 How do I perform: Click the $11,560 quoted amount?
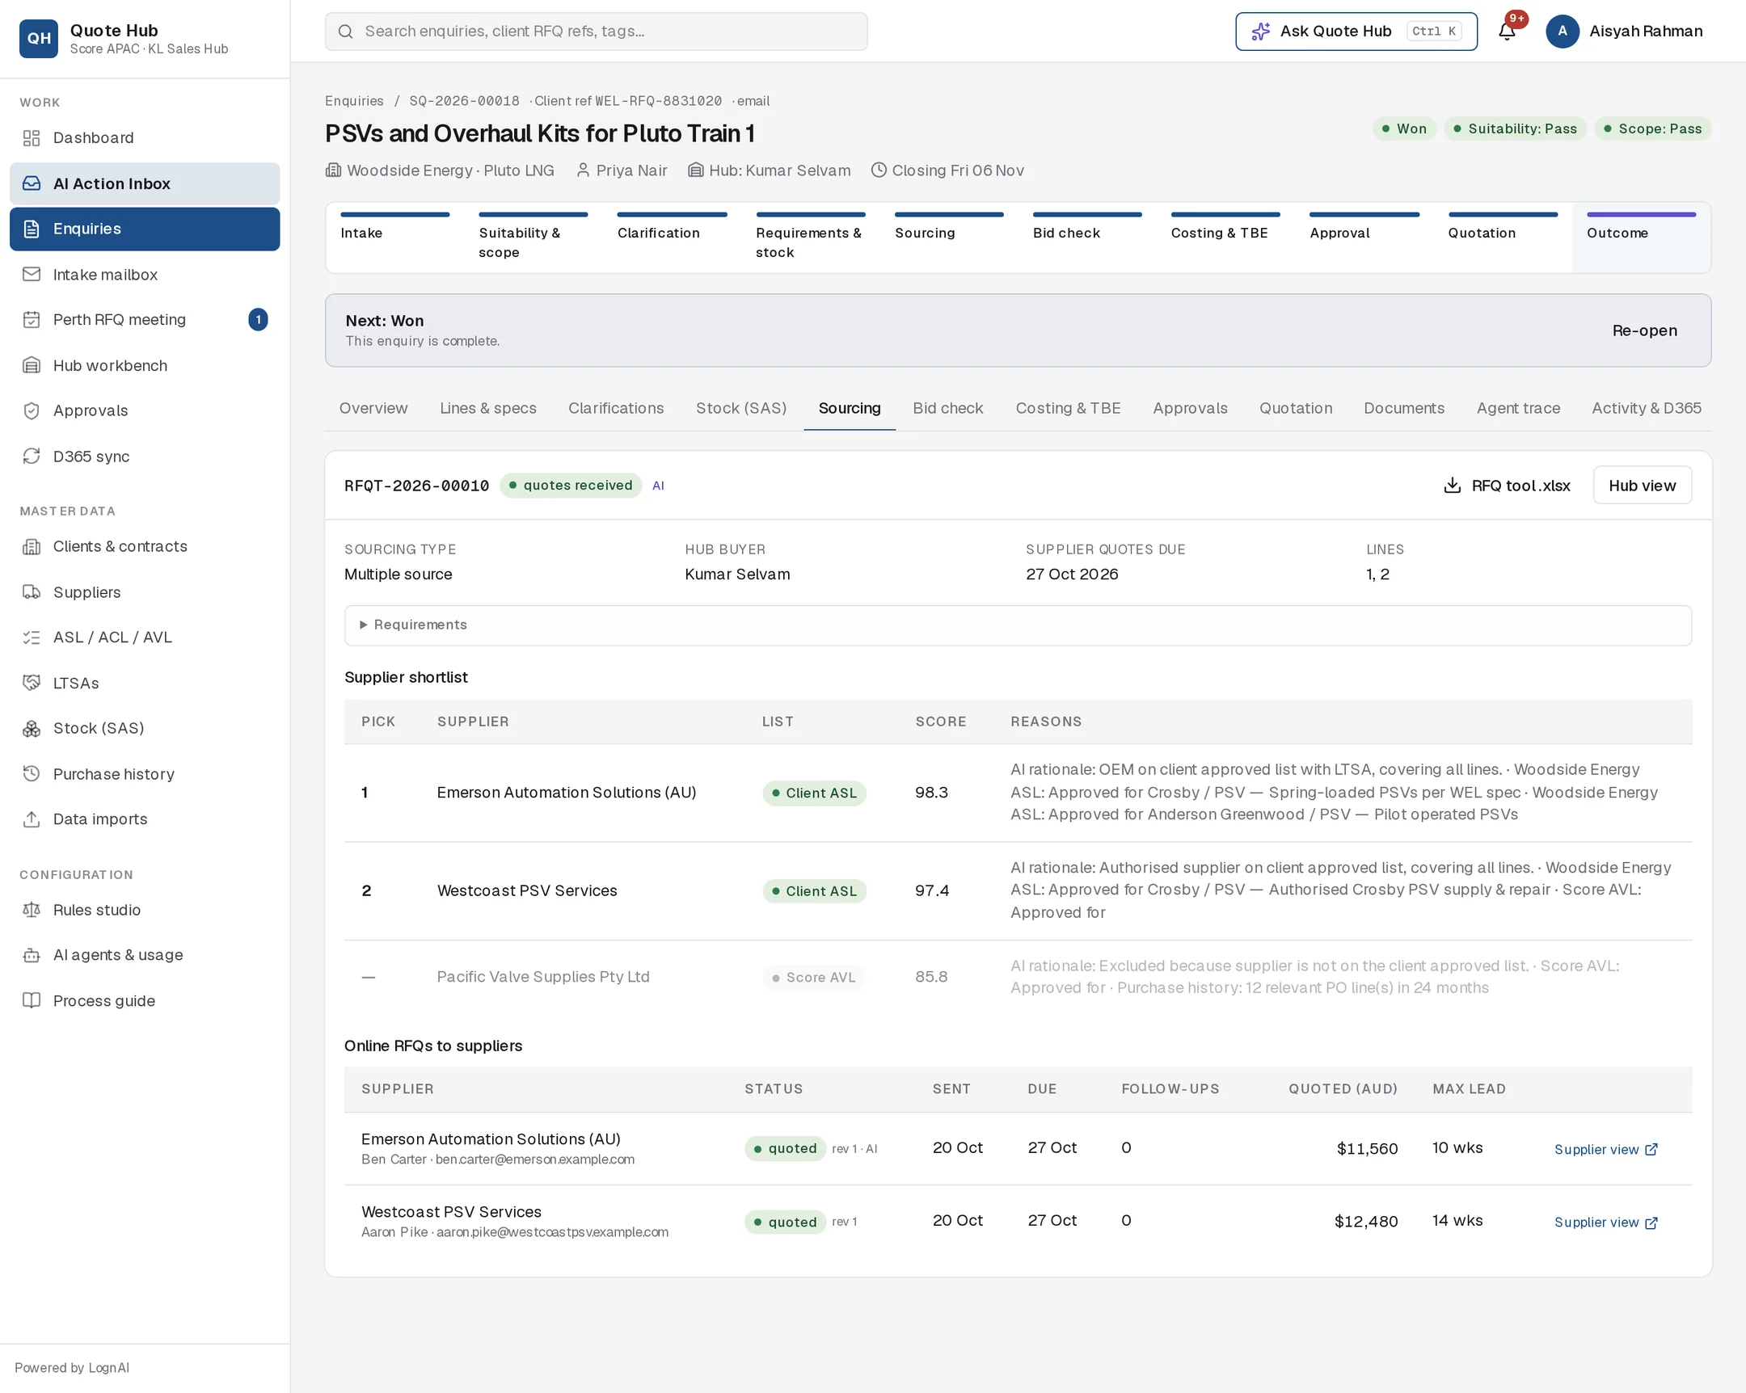click(1366, 1148)
